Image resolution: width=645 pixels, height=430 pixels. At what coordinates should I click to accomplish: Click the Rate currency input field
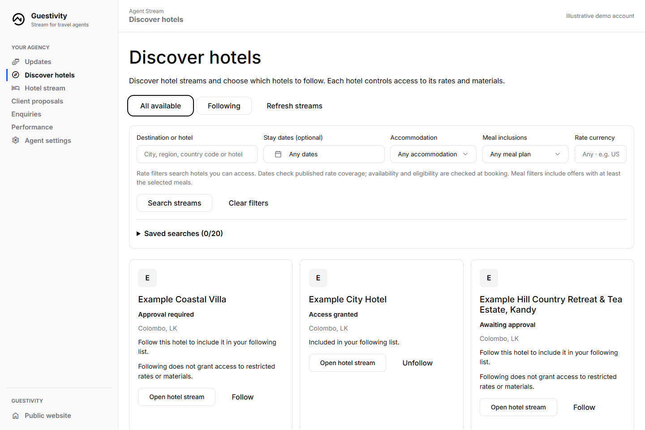[x=601, y=154]
